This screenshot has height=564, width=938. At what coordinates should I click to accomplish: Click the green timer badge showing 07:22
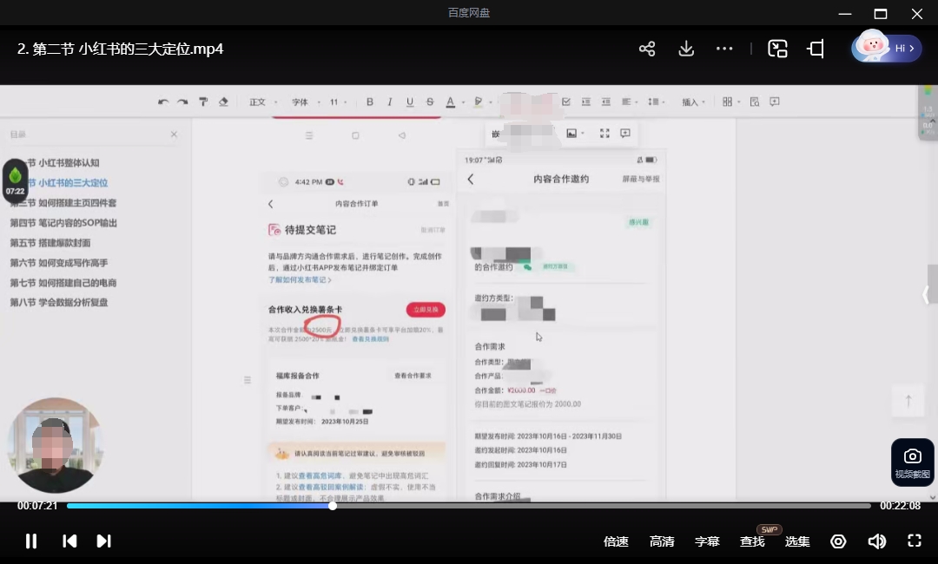tap(15, 181)
